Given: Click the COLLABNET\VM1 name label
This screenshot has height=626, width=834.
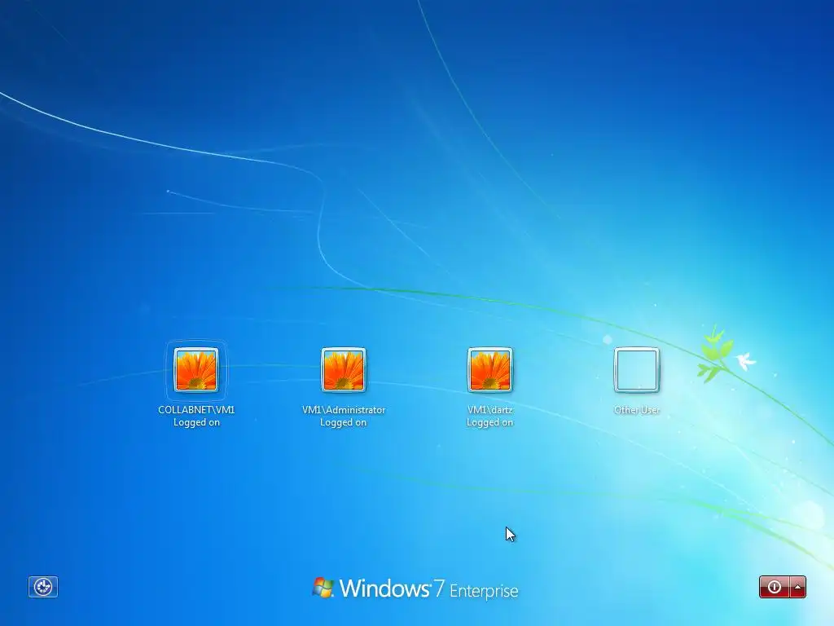Looking at the screenshot, I should tap(196, 410).
